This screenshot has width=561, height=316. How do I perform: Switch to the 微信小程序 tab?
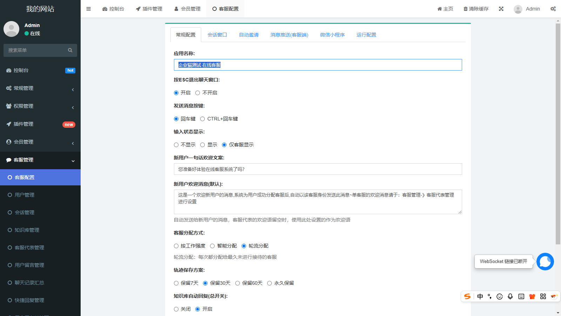point(332,35)
